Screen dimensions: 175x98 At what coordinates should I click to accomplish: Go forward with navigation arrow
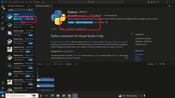pos(55,2)
